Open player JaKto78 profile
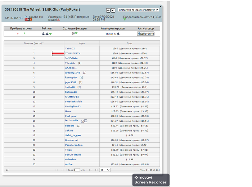The width and height of the screenshot is (252, 187). [70, 87]
